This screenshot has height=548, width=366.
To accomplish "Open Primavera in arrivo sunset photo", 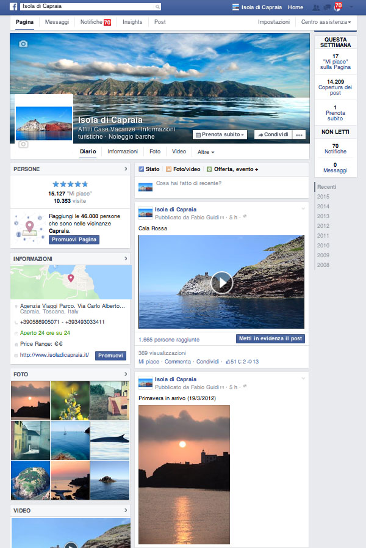I will pos(184,475).
